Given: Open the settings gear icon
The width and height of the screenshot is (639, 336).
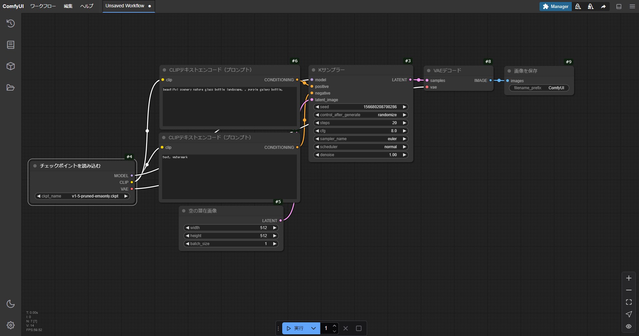Looking at the screenshot, I should coord(11,325).
